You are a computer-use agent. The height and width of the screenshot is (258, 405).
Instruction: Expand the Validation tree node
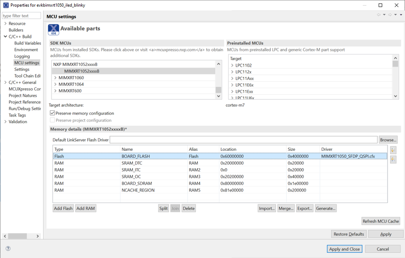click(5, 122)
